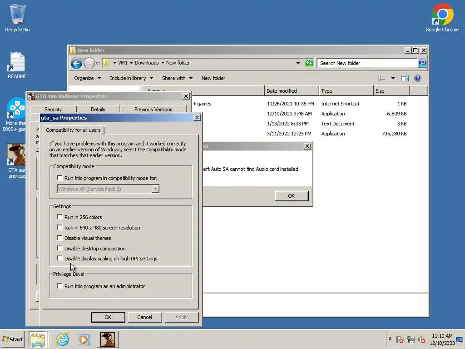Toggle the preview pane icon
Screen dimensions: 465x349
(405, 78)
